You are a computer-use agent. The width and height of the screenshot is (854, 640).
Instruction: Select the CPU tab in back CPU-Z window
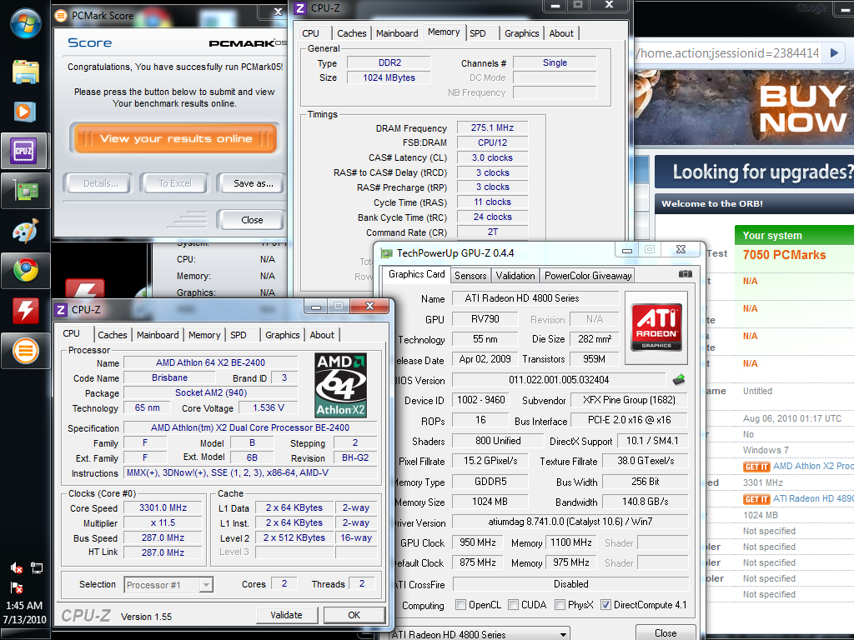(310, 33)
